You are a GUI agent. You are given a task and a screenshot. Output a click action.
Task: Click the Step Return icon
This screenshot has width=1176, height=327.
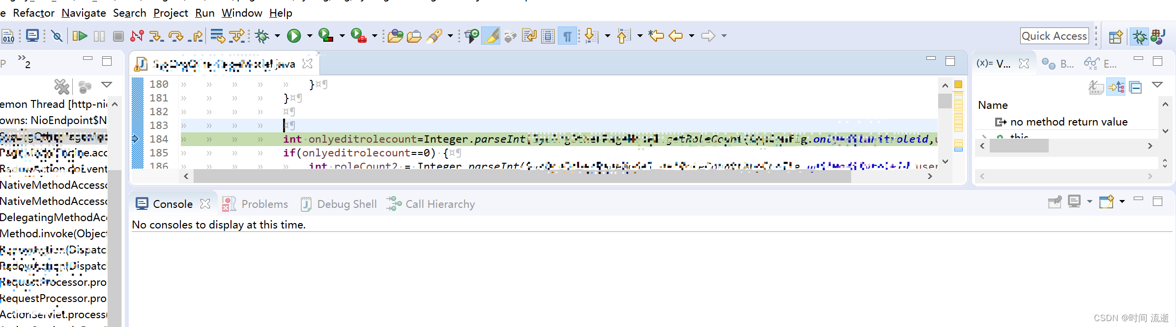click(196, 36)
